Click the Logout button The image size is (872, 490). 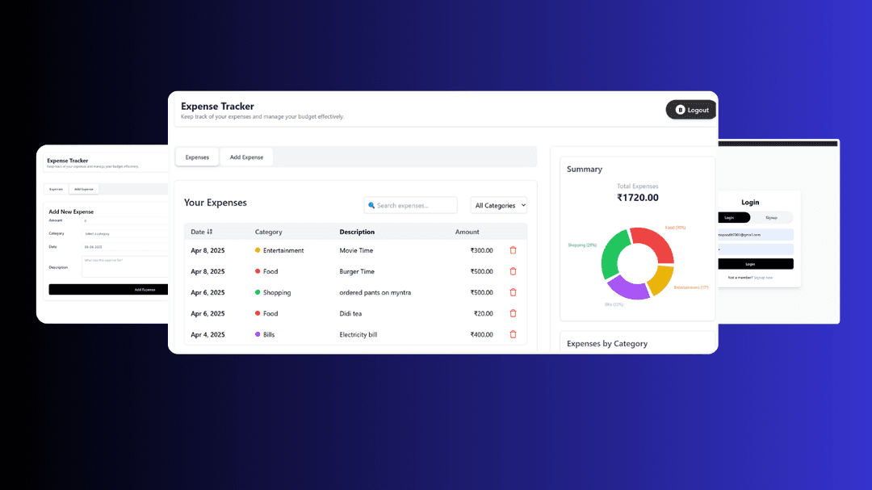point(692,109)
